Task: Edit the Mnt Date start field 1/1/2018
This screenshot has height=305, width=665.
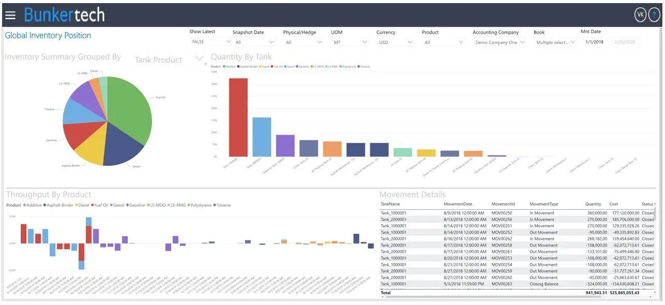Action: 595,42
